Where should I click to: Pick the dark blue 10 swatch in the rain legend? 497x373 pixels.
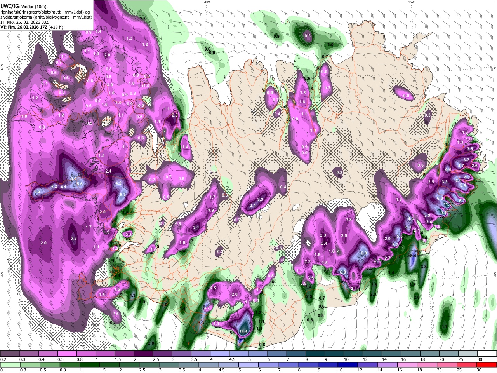point(347,364)
